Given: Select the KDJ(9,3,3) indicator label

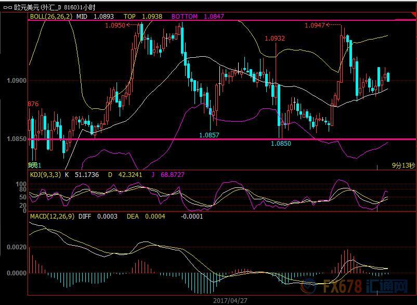Looking at the screenshot, I should click(45, 175).
